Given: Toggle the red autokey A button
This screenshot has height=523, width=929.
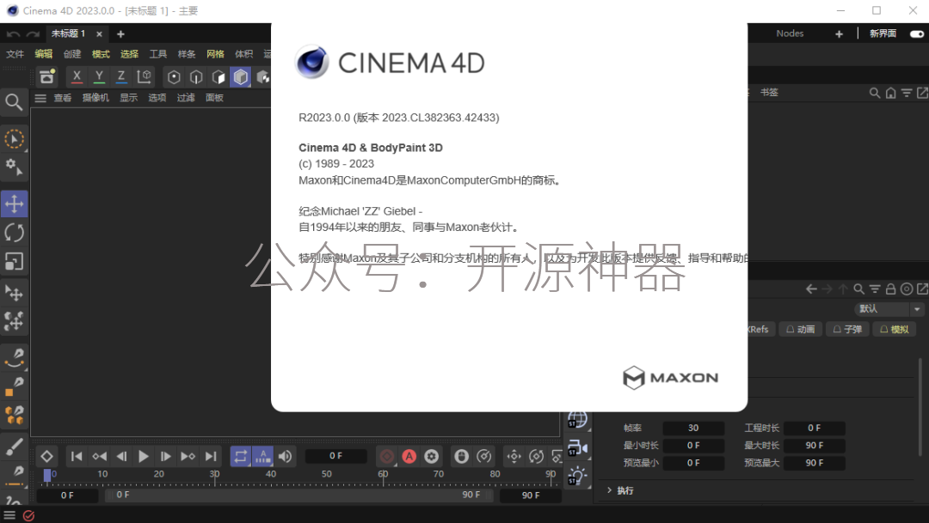Looking at the screenshot, I should click(409, 456).
